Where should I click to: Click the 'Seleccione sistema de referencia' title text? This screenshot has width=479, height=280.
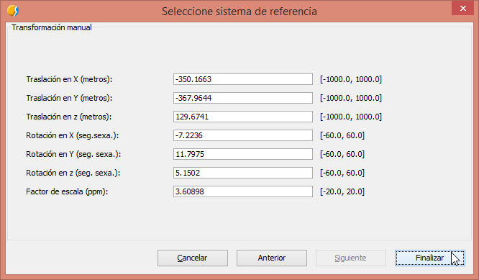coord(240,12)
